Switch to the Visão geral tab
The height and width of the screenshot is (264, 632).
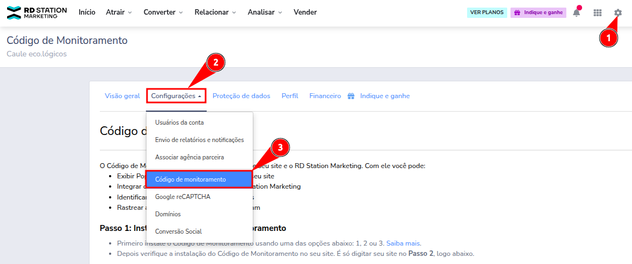click(x=122, y=96)
